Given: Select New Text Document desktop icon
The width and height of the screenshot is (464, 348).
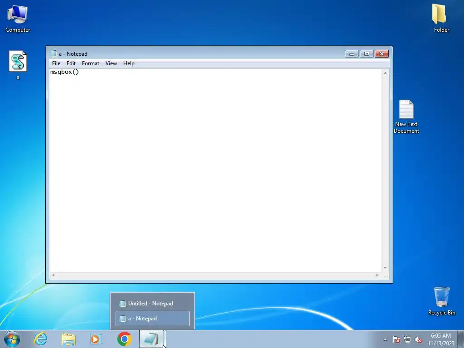Looking at the screenshot, I should pyautogui.click(x=406, y=116).
